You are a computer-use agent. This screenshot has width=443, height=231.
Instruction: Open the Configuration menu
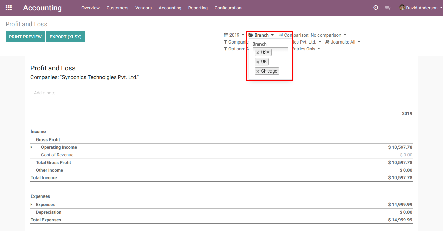point(228,8)
